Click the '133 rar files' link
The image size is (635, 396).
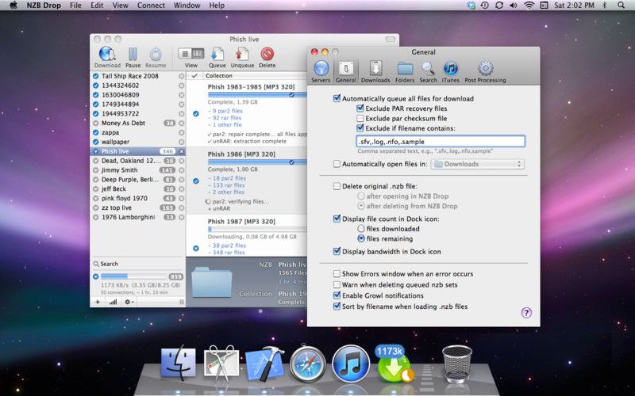(x=226, y=185)
